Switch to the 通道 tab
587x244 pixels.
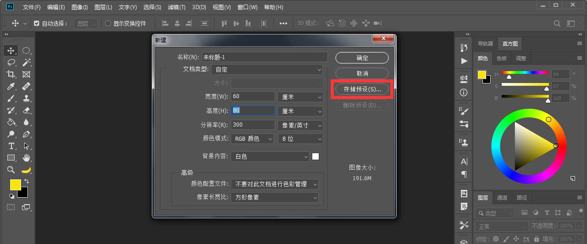502,198
